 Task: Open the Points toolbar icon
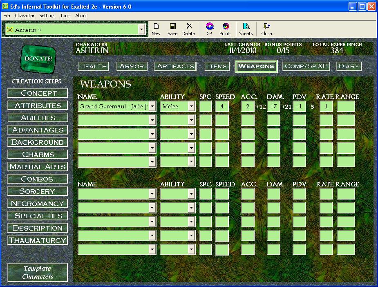click(226, 29)
